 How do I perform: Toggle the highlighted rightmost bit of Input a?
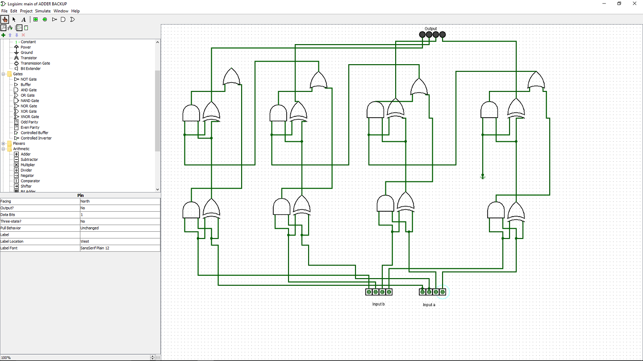pos(443,292)
